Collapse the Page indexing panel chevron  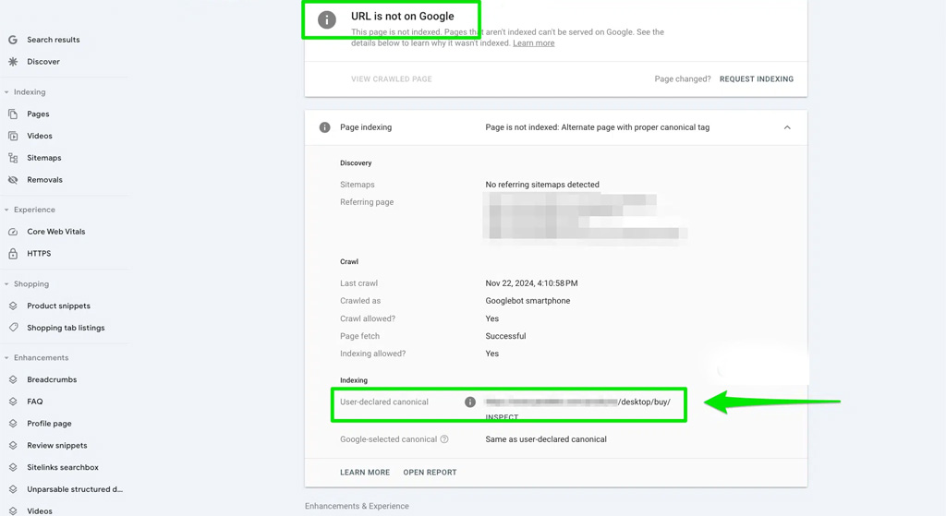(787, 127)
